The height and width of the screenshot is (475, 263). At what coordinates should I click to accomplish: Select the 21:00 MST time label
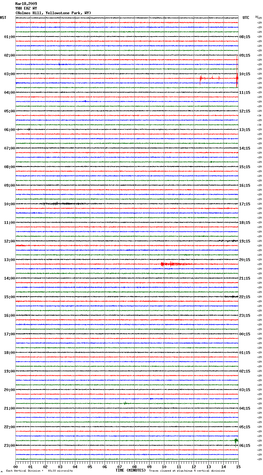[x=10, y=408]
